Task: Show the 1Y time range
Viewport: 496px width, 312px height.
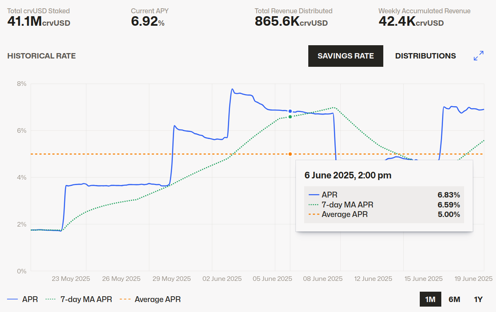Action: point(478,299)
